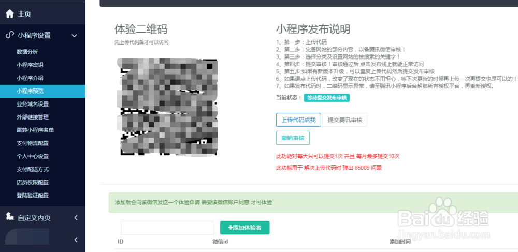Image resolution: width=518 pixels, height=252 pixels.
Task: Select the 小程序预览 sidebar item
Action: click(42, 91)
